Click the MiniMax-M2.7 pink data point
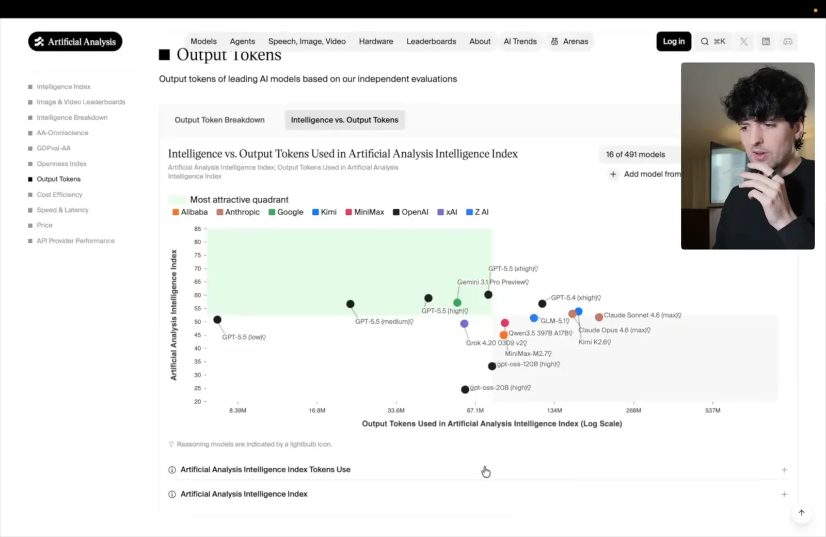826x537 pixels. [x=505, y=323]
